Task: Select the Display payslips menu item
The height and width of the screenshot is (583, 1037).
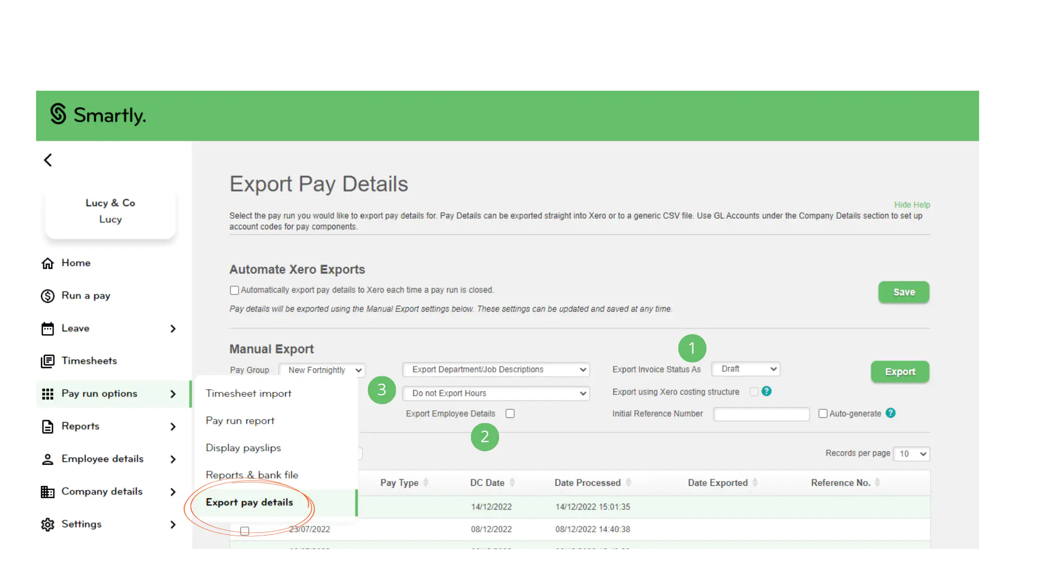Action: tap(244, 448)
